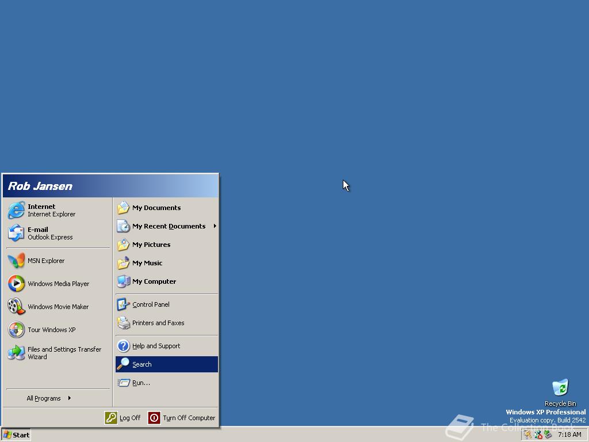This screenshot has height=442, width=589.
Task: Open Tour Windows XP
Action: click(58, 330)
